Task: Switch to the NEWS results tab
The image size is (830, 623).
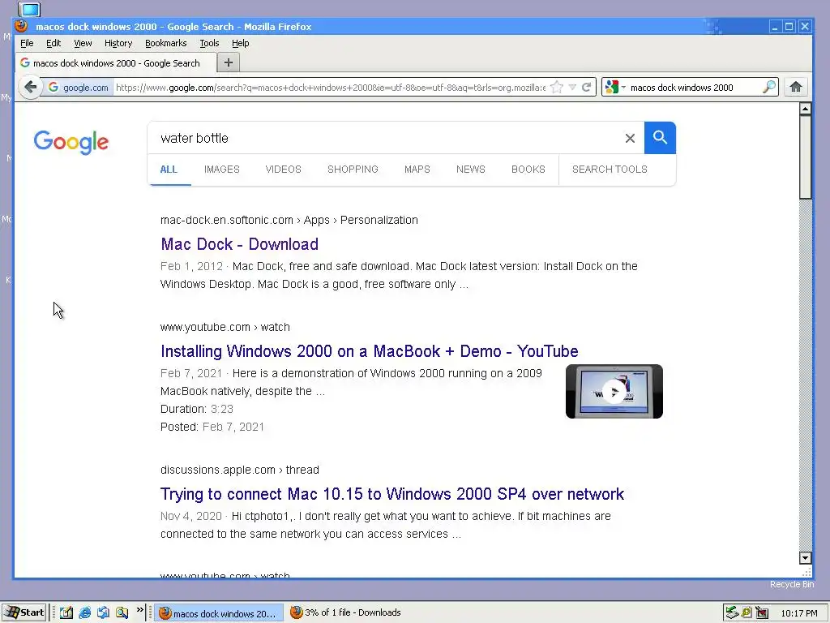Action: pos(471,170)
